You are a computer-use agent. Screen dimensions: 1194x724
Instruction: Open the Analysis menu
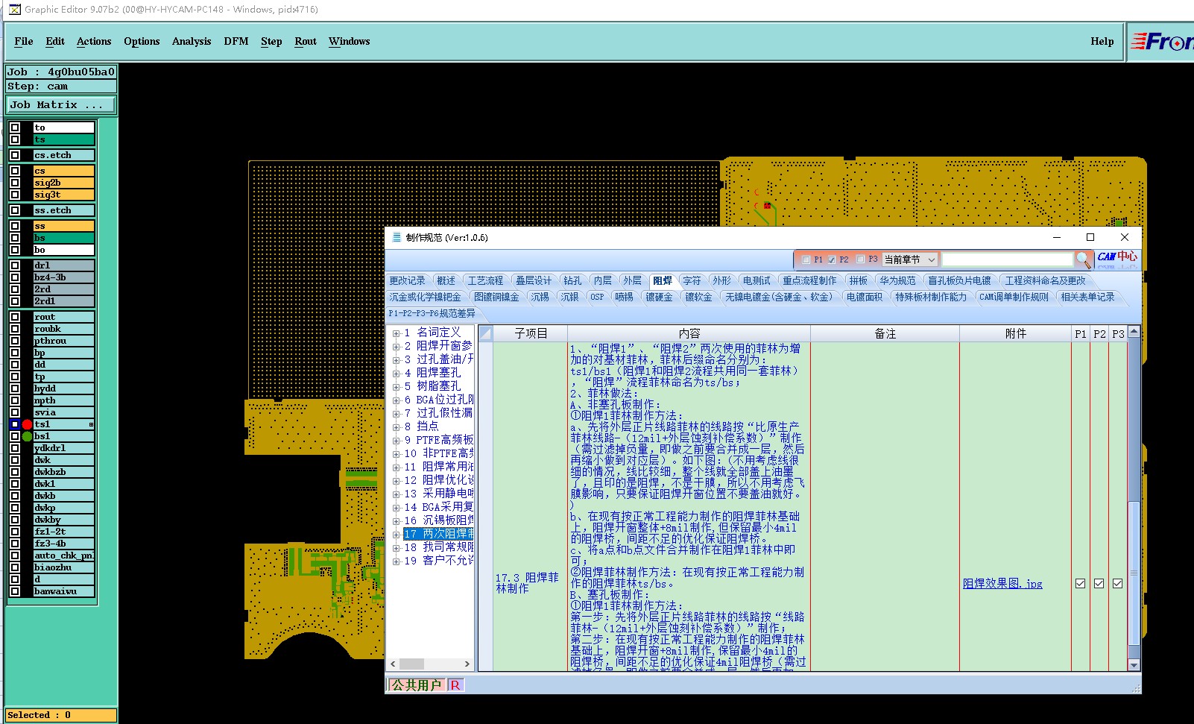pos(192,42)
